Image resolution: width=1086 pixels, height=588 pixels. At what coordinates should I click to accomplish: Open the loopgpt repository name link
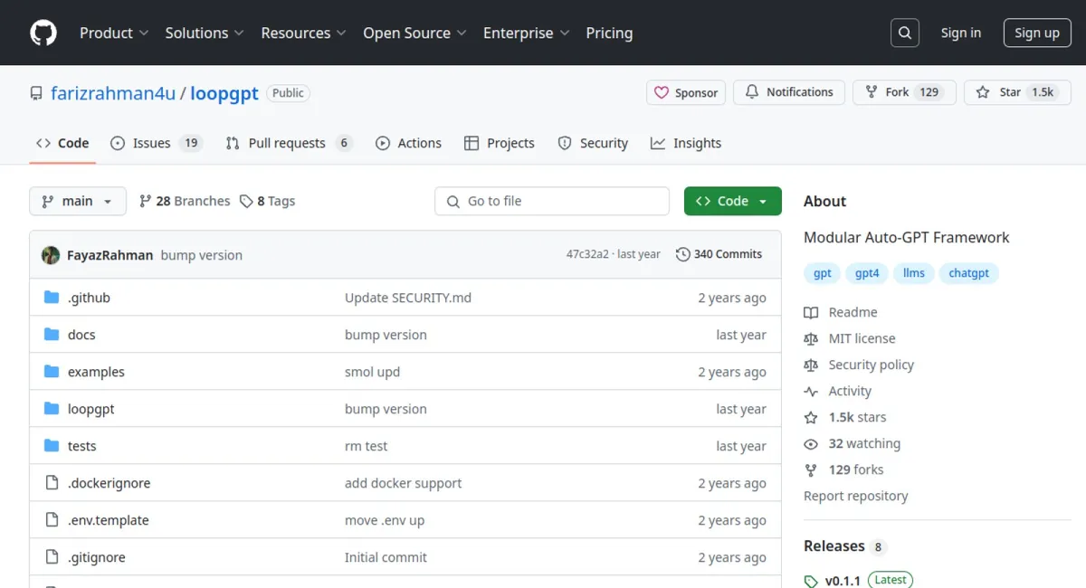[x=224, y=93]
